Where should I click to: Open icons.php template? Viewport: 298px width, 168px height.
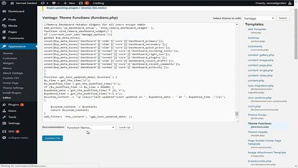[x=254, y=106]
